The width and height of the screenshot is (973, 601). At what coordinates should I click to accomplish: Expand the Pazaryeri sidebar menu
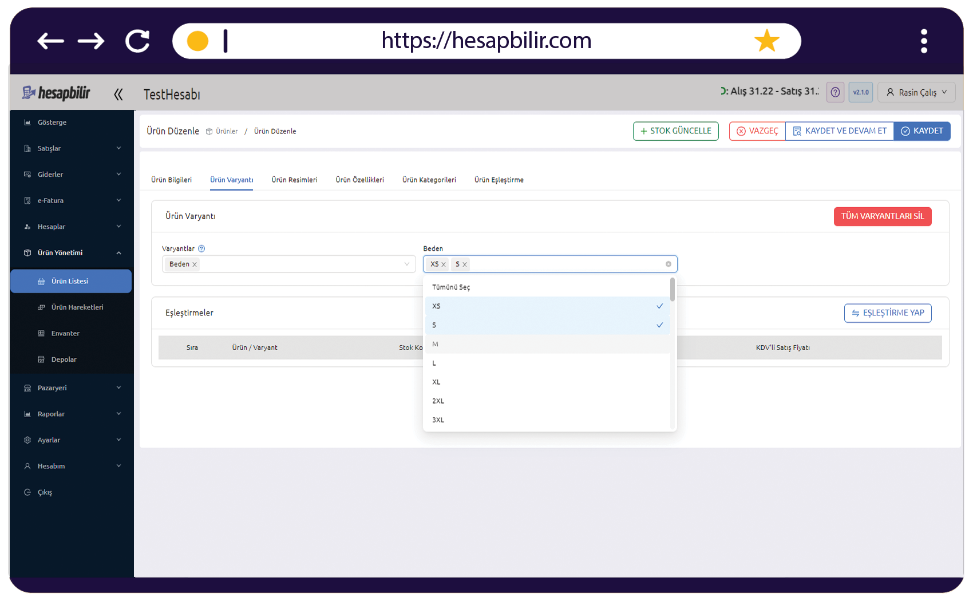click(x=72, y=388)
